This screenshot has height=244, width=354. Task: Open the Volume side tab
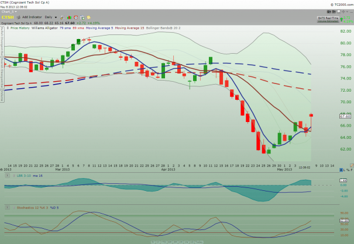(x=2, y=96)
